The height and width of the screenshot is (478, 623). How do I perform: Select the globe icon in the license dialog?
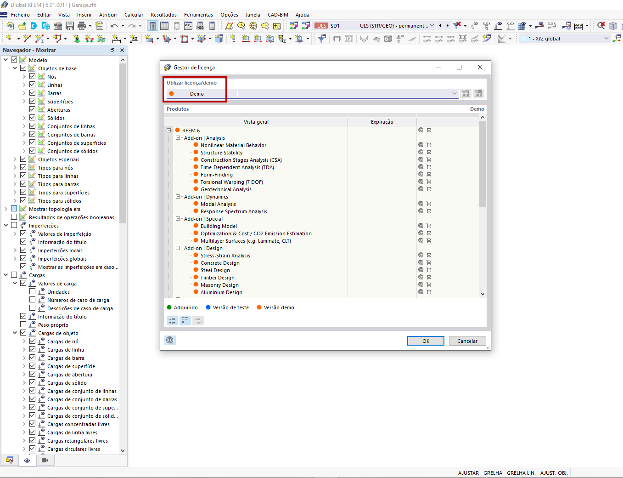tap(170, 340)
